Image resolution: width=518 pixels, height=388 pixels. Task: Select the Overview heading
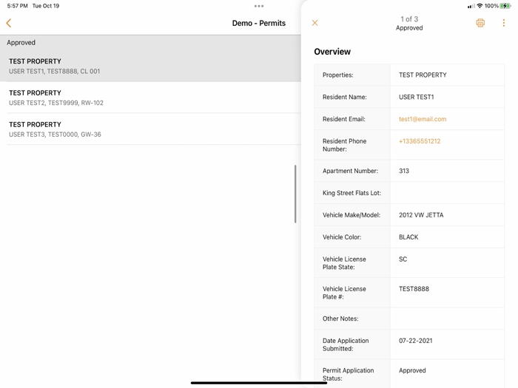click(x=332, y=52)
